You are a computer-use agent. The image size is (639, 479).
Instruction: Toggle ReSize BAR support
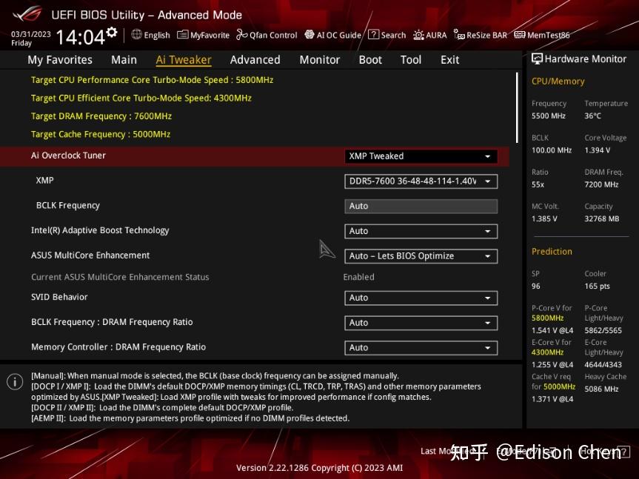click(x=481, y=35)
